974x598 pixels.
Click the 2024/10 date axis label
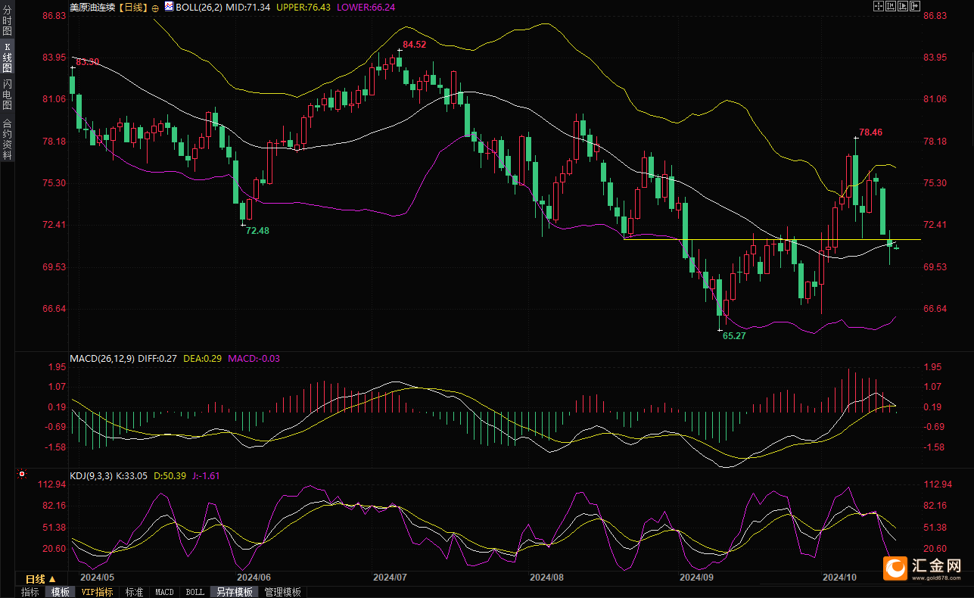(840, 577)
